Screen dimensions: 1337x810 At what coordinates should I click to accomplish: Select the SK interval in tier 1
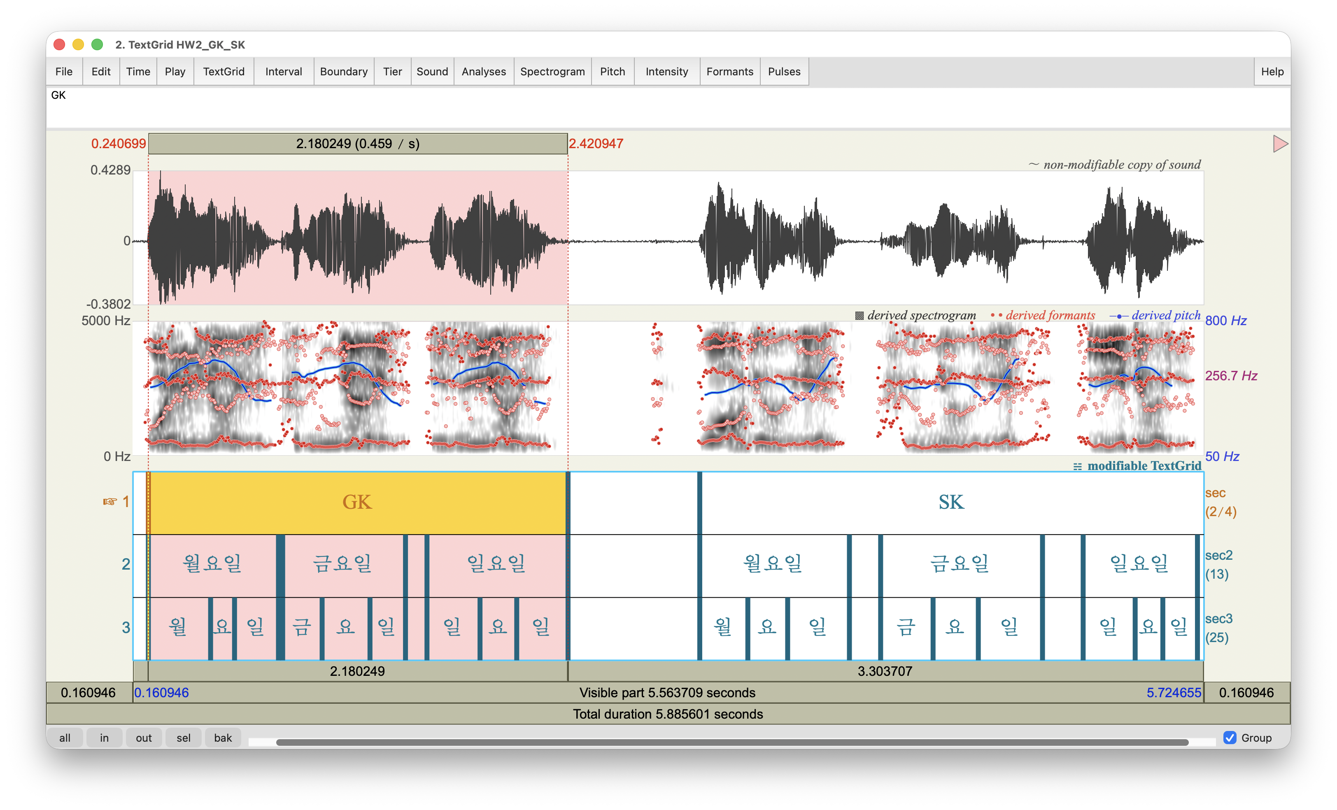[x=950, y=503]
